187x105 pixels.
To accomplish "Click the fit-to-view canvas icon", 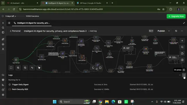I will tap(11, 68).
